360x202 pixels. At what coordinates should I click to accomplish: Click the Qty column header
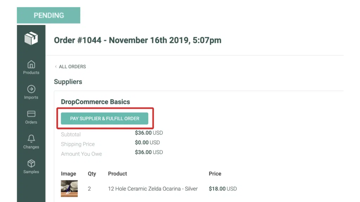pos(92,174)
